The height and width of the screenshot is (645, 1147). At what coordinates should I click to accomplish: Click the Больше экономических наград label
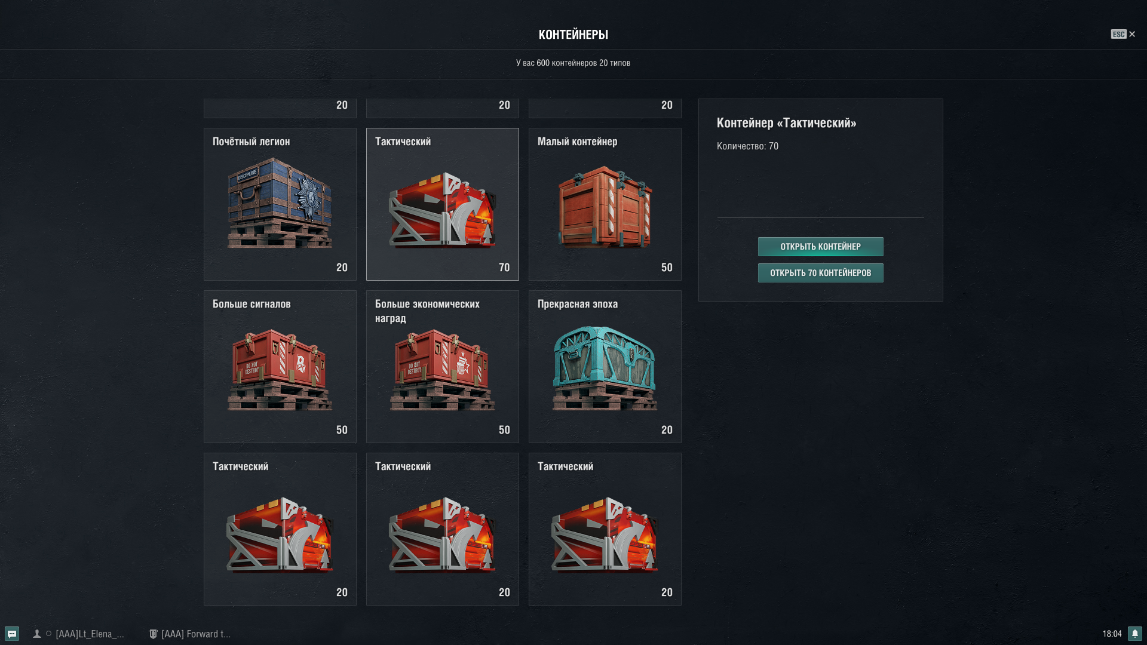427,311
